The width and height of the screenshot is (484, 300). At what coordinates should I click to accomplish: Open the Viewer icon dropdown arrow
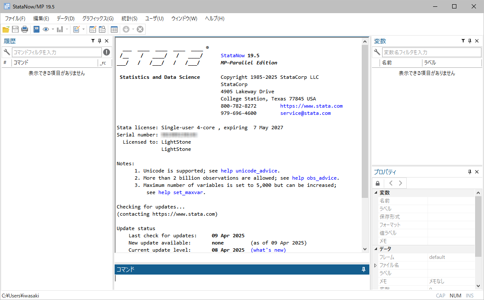[x=53, y=30]
